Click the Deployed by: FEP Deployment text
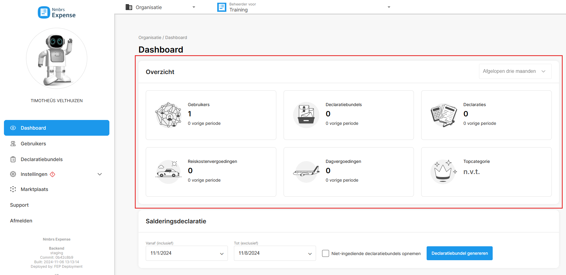Image resolution: width=566 pixels, height=275 pixels. tap(57, 267)
